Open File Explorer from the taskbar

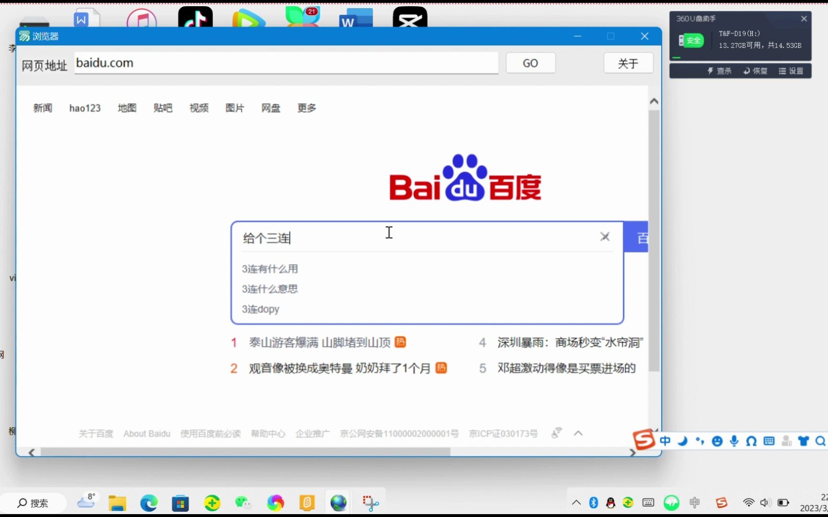(x=117, y=503)
